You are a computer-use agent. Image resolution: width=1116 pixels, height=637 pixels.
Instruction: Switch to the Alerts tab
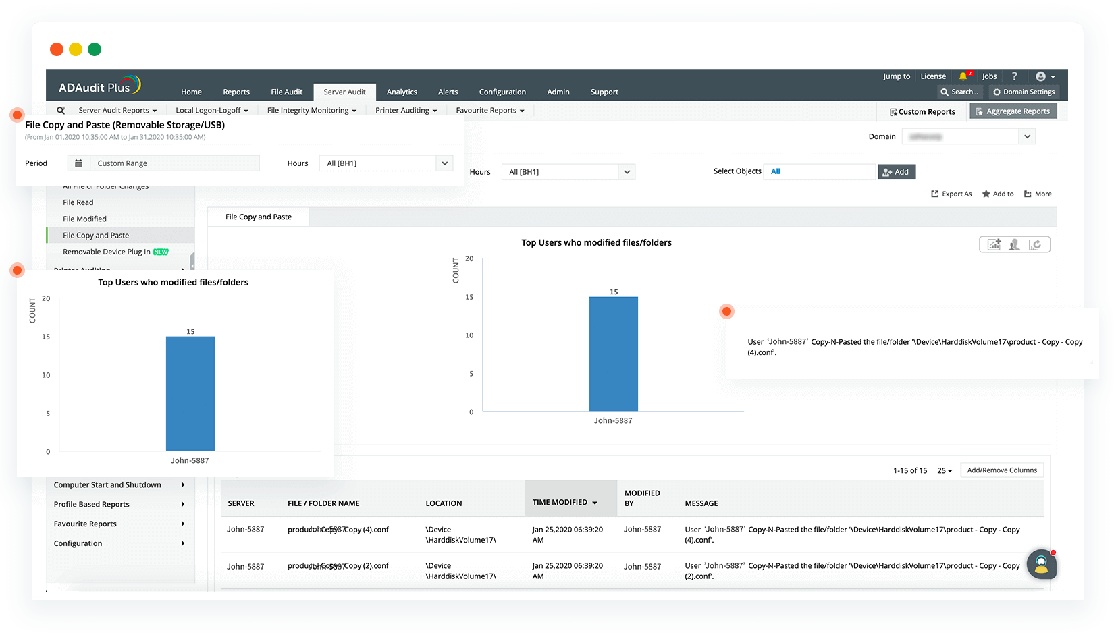click(448, 92)
